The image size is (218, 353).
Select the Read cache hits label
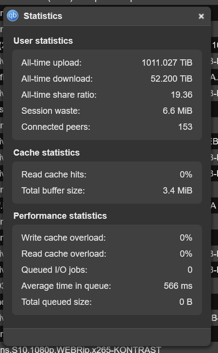pos(54,174)
